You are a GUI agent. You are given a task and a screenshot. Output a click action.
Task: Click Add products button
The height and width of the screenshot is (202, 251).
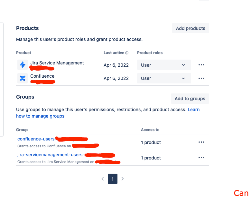pos(191,28)
